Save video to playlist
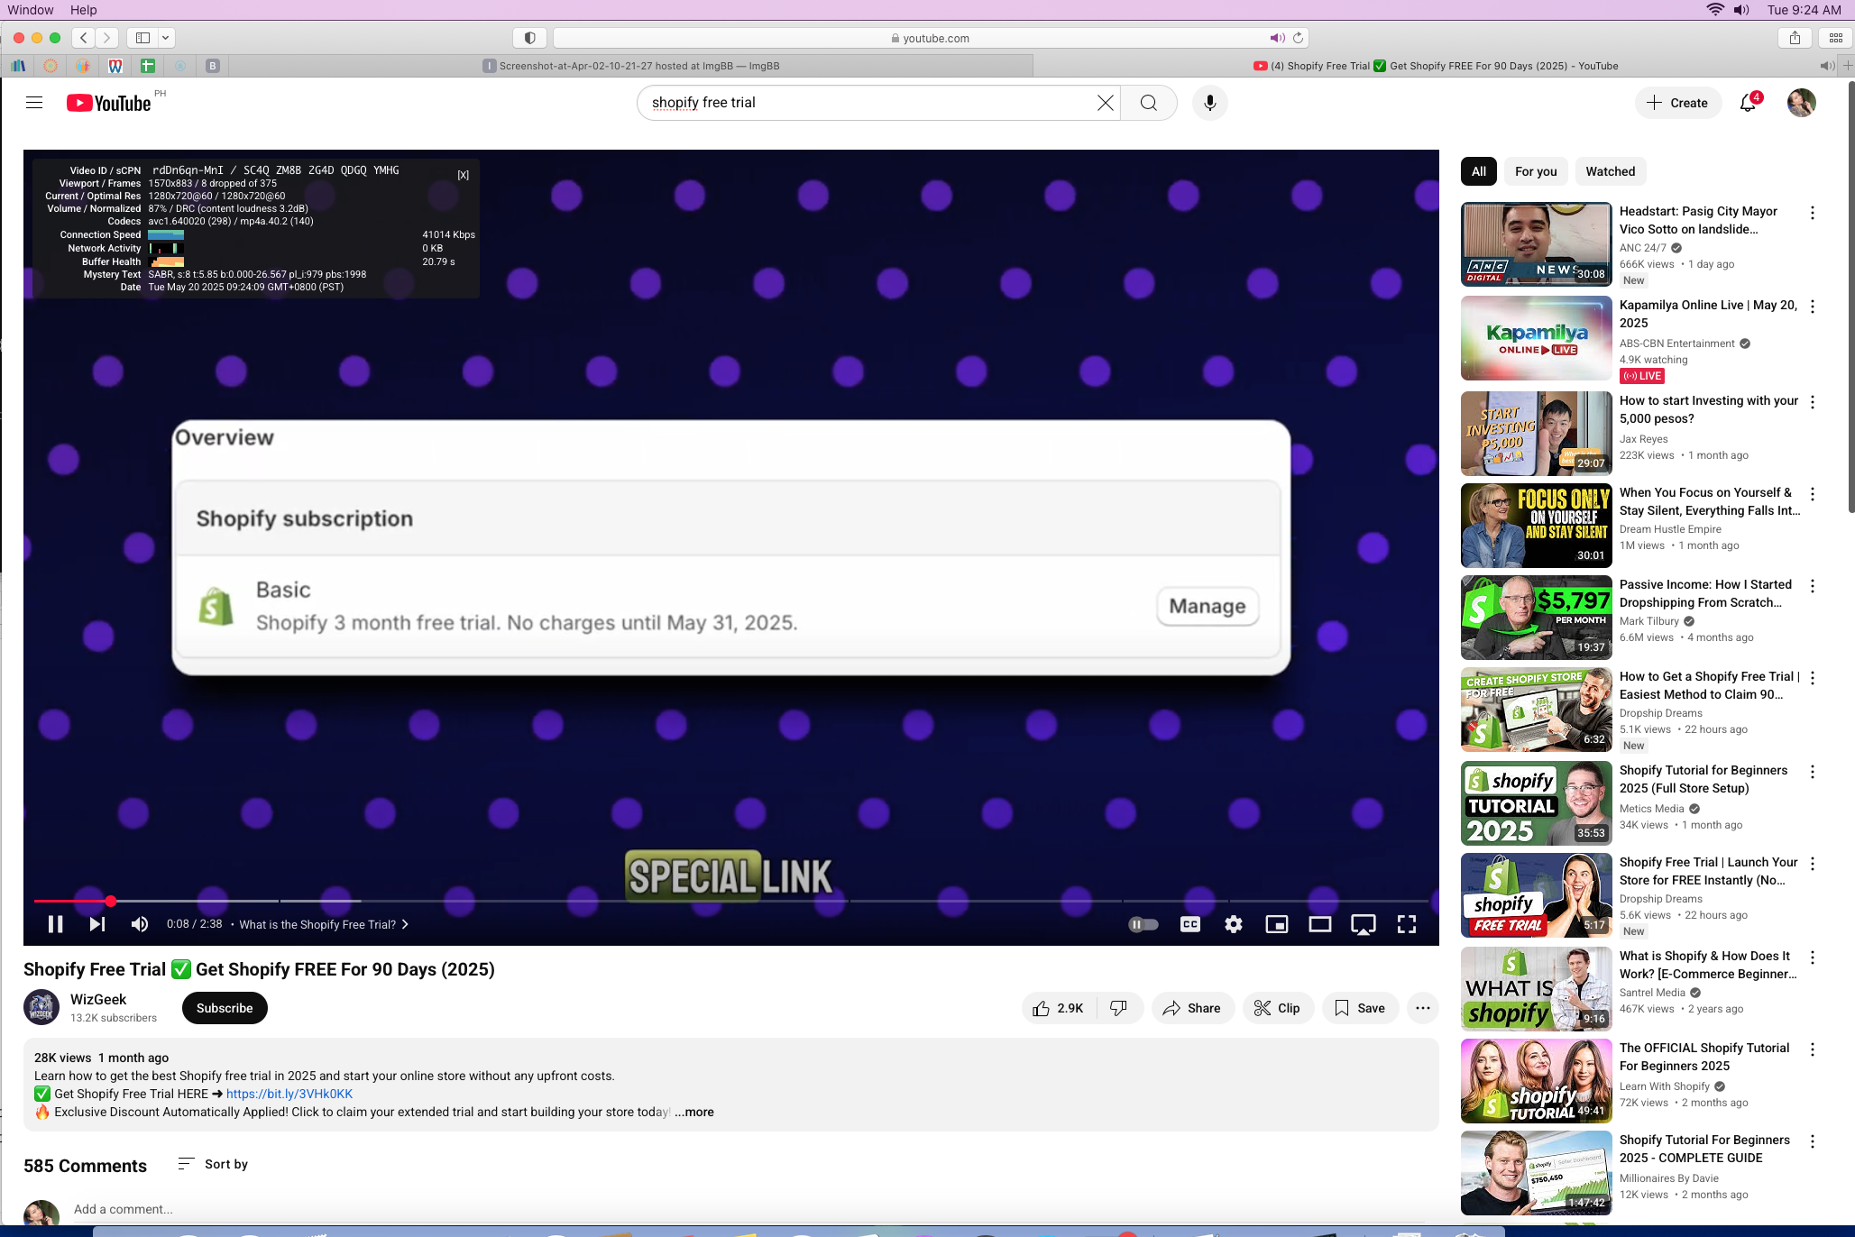The width and height of the screenshot is (1855, 1237). point(1360,1008)
